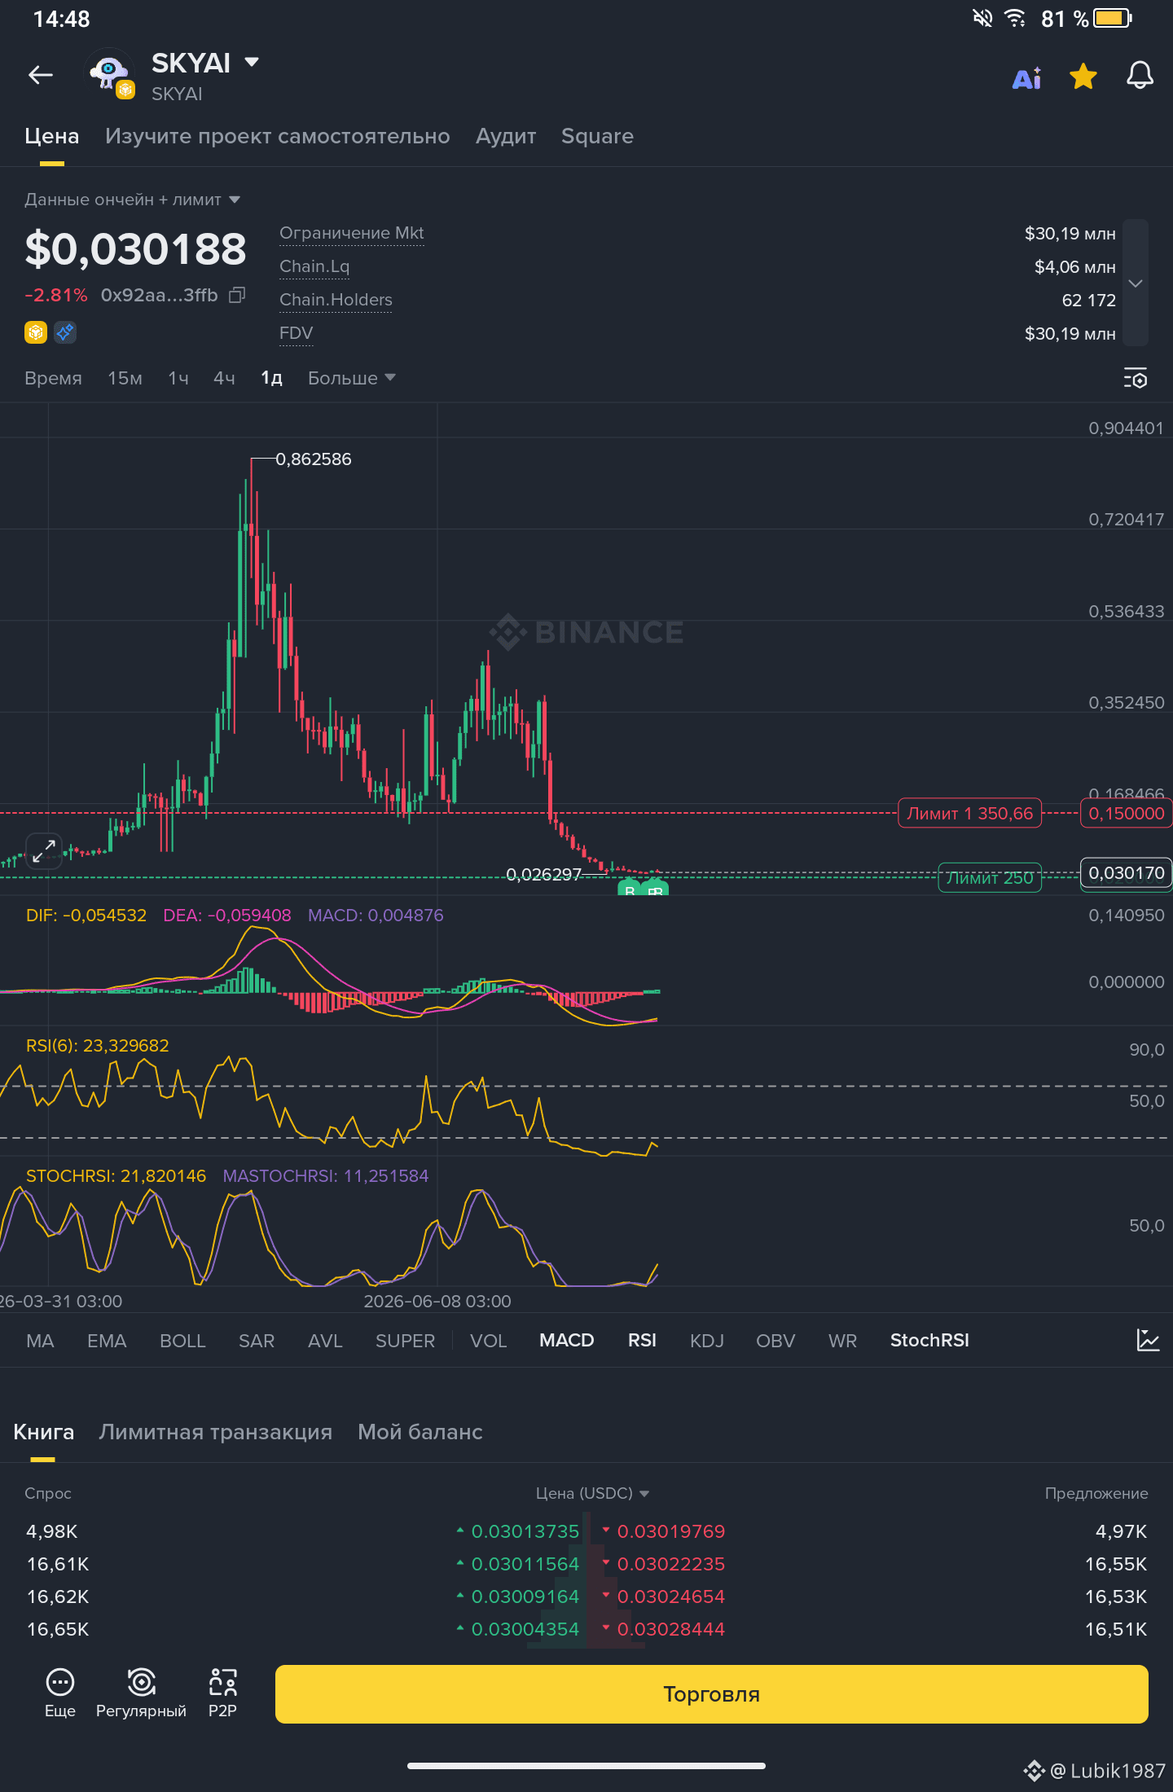1173x1792 pixels.
Task: Toggle the SAR indicator
Action: coord(257,1341)
